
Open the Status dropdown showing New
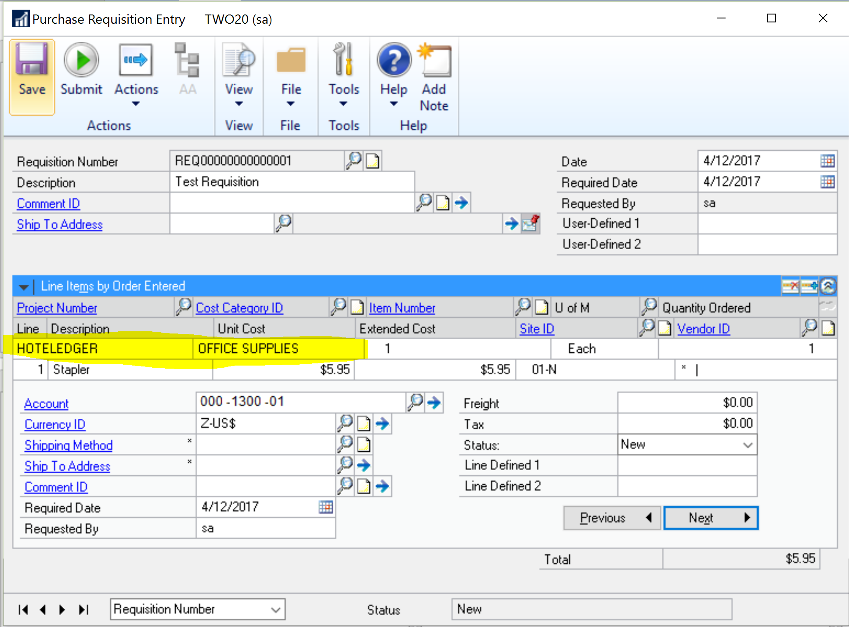coord(748,445)
